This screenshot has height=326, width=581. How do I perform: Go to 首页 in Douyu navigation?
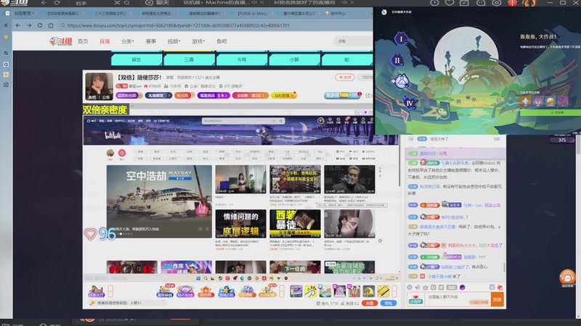point(83,41)
